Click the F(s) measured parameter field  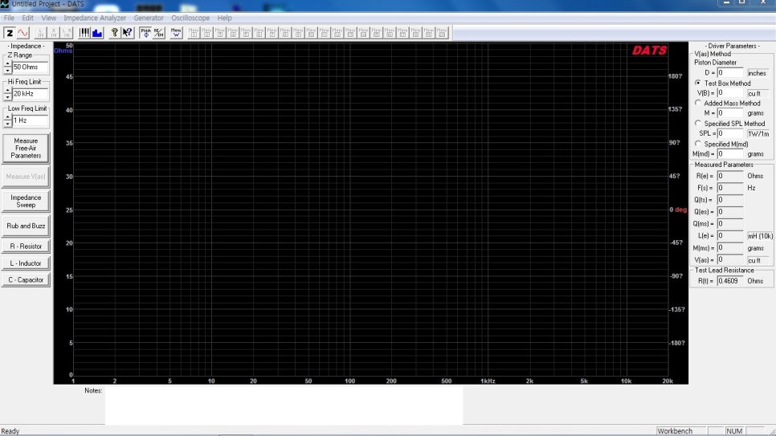(730, 188)
